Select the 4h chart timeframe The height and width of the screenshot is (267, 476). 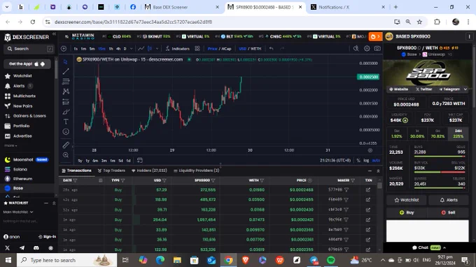(x=118, y=48)
